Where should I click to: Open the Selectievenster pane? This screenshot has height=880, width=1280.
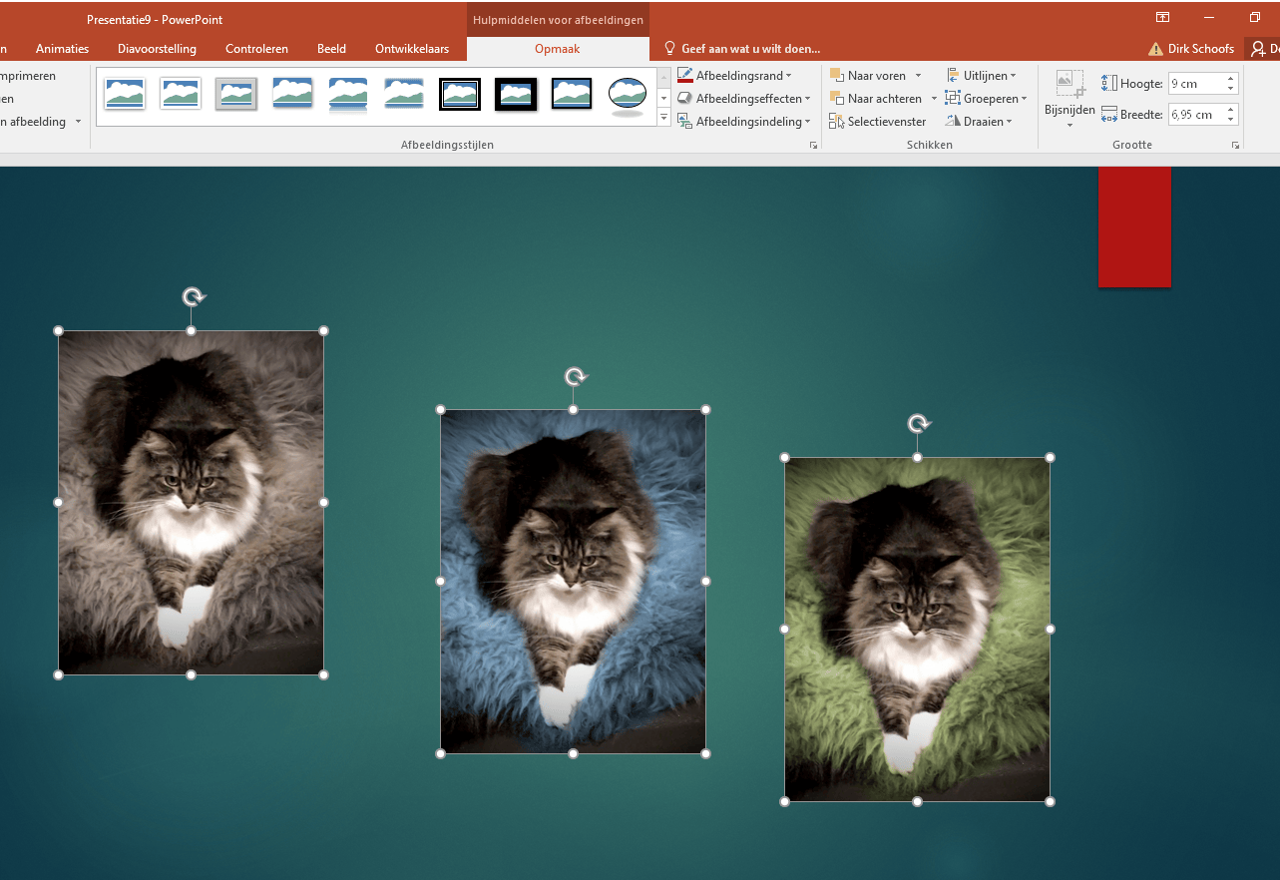coord(878,122)
